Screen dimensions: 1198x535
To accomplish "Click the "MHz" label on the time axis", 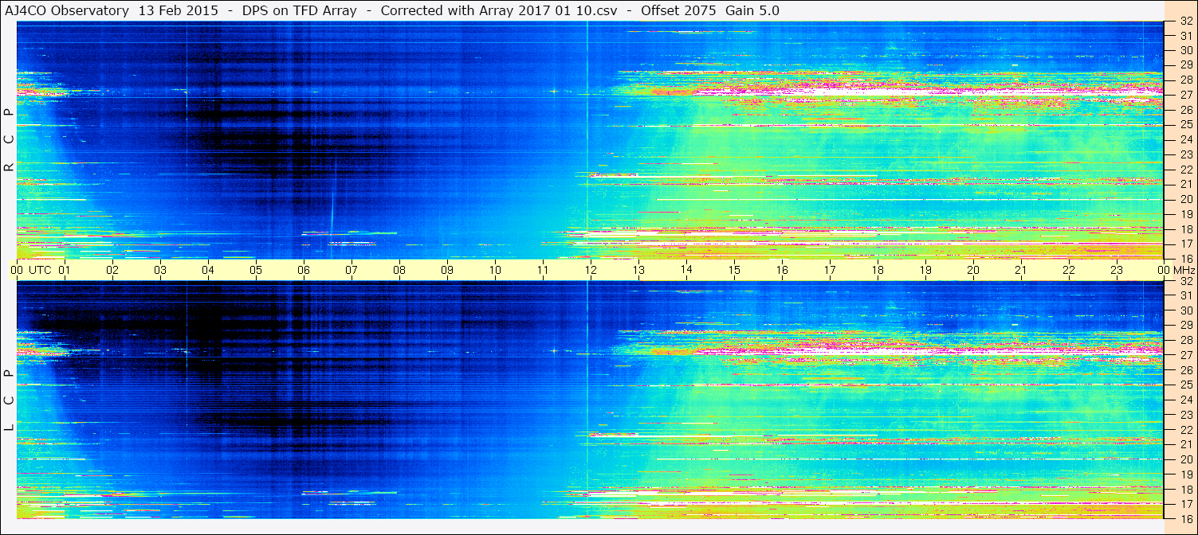I will tap(1184, 270).
